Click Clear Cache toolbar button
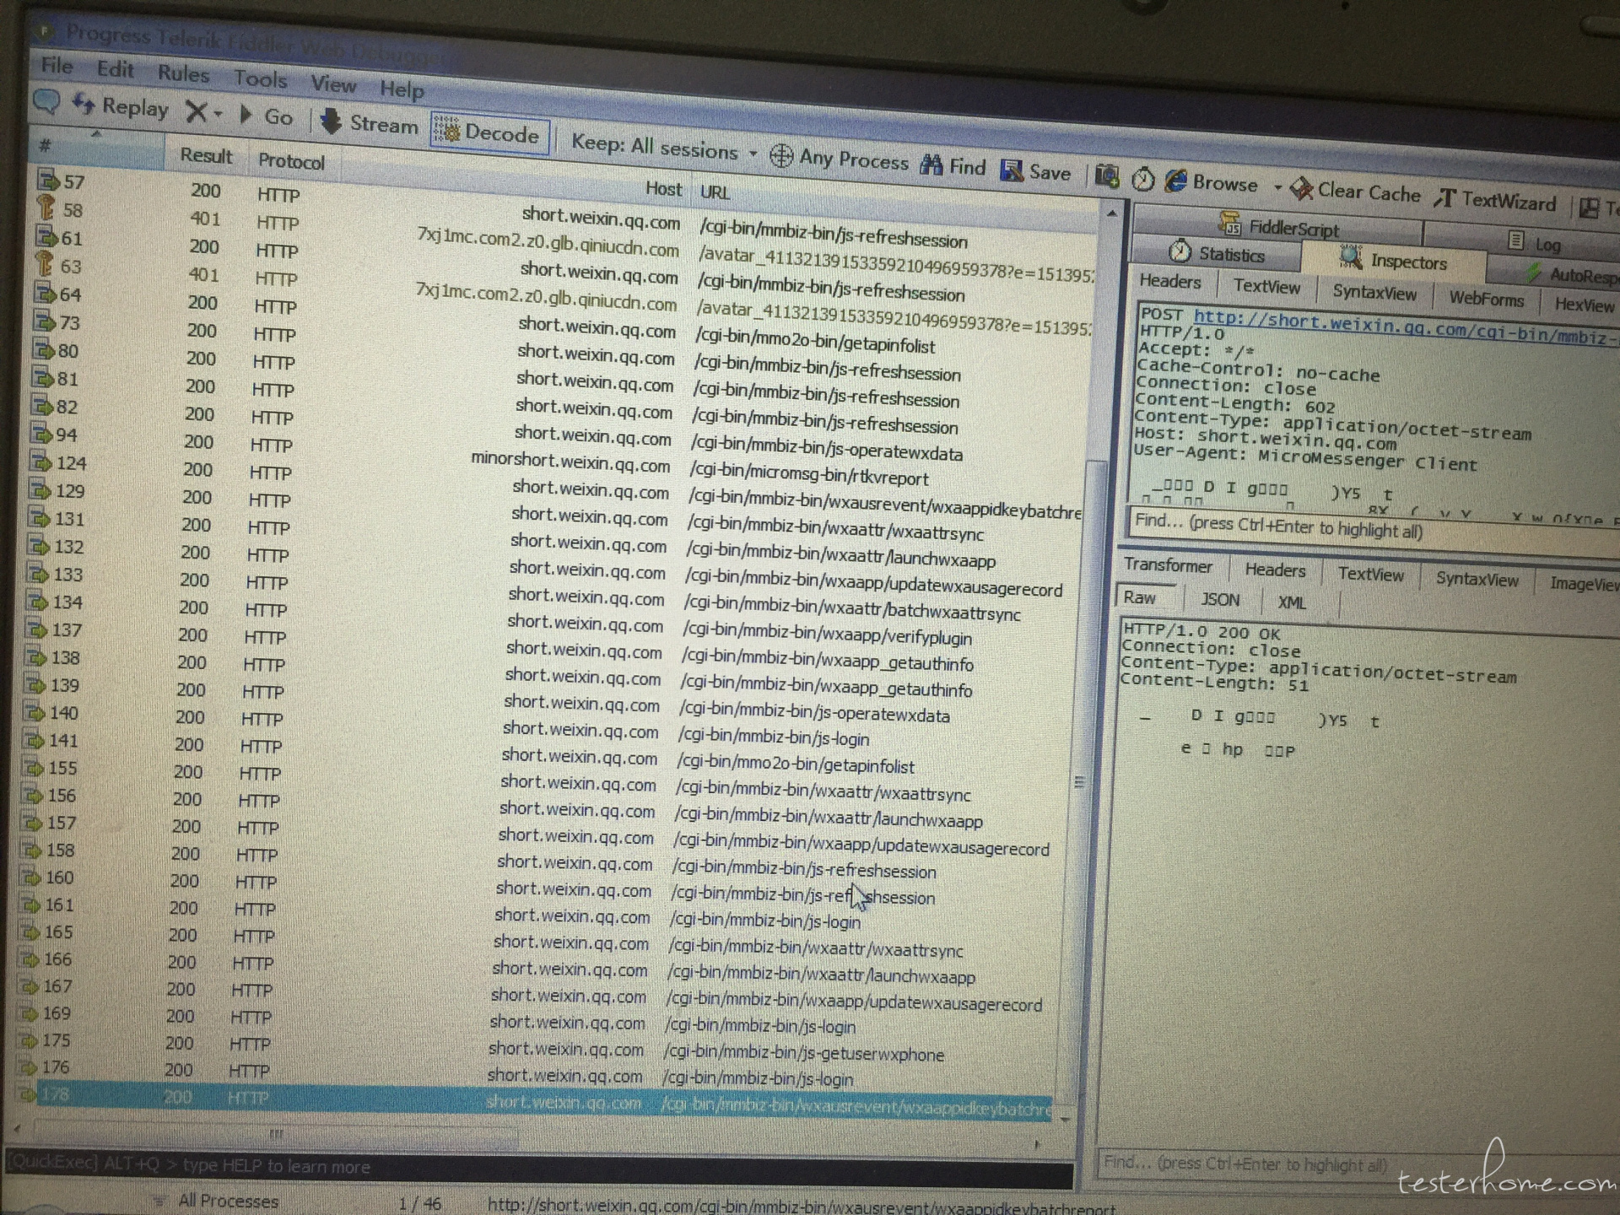 coord(1357,192)
